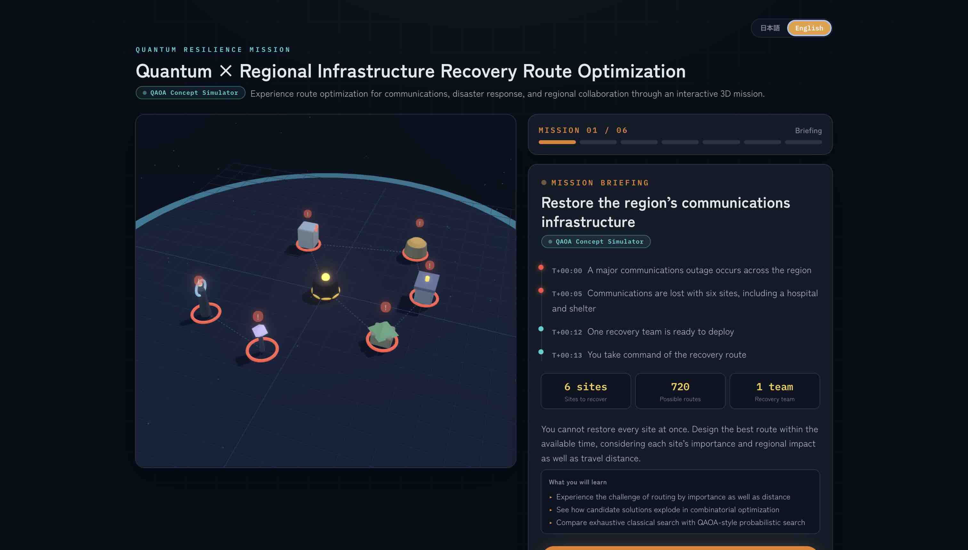The height and width of the screenshot is (550, 968).
Task: Click the "QUANTUM RESILIENCE MISSION" label
Action: pyautogui.click(x=213, y=50)
